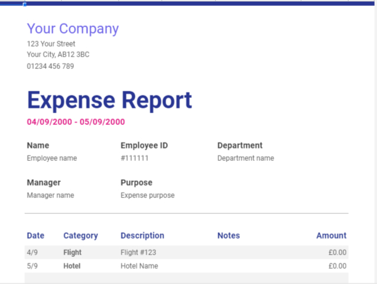Select the 'Flight' category cell
The image size is (377, 284).
73,253
